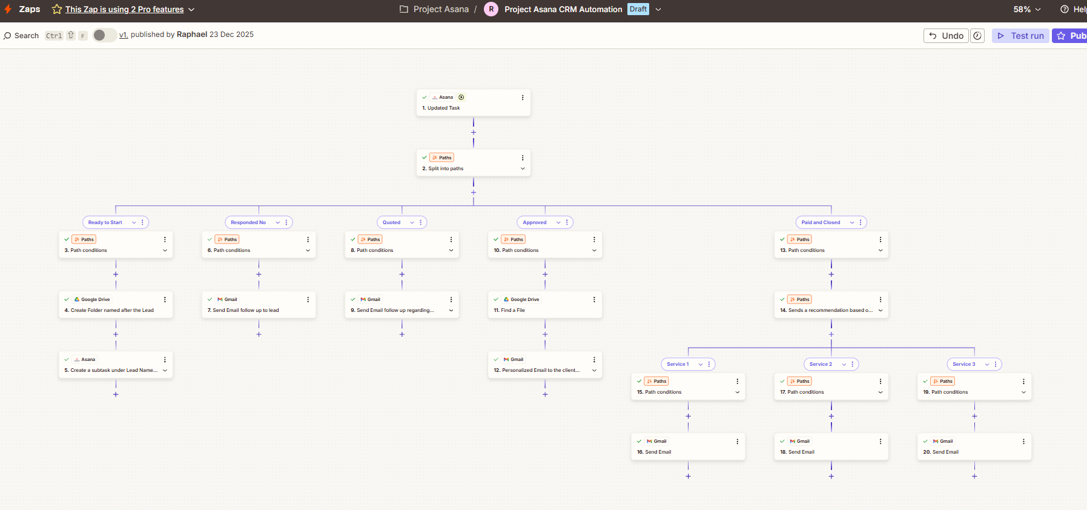
Task: Open step 4 Create Folder Google Drive card
Action: tap(116, 305)
